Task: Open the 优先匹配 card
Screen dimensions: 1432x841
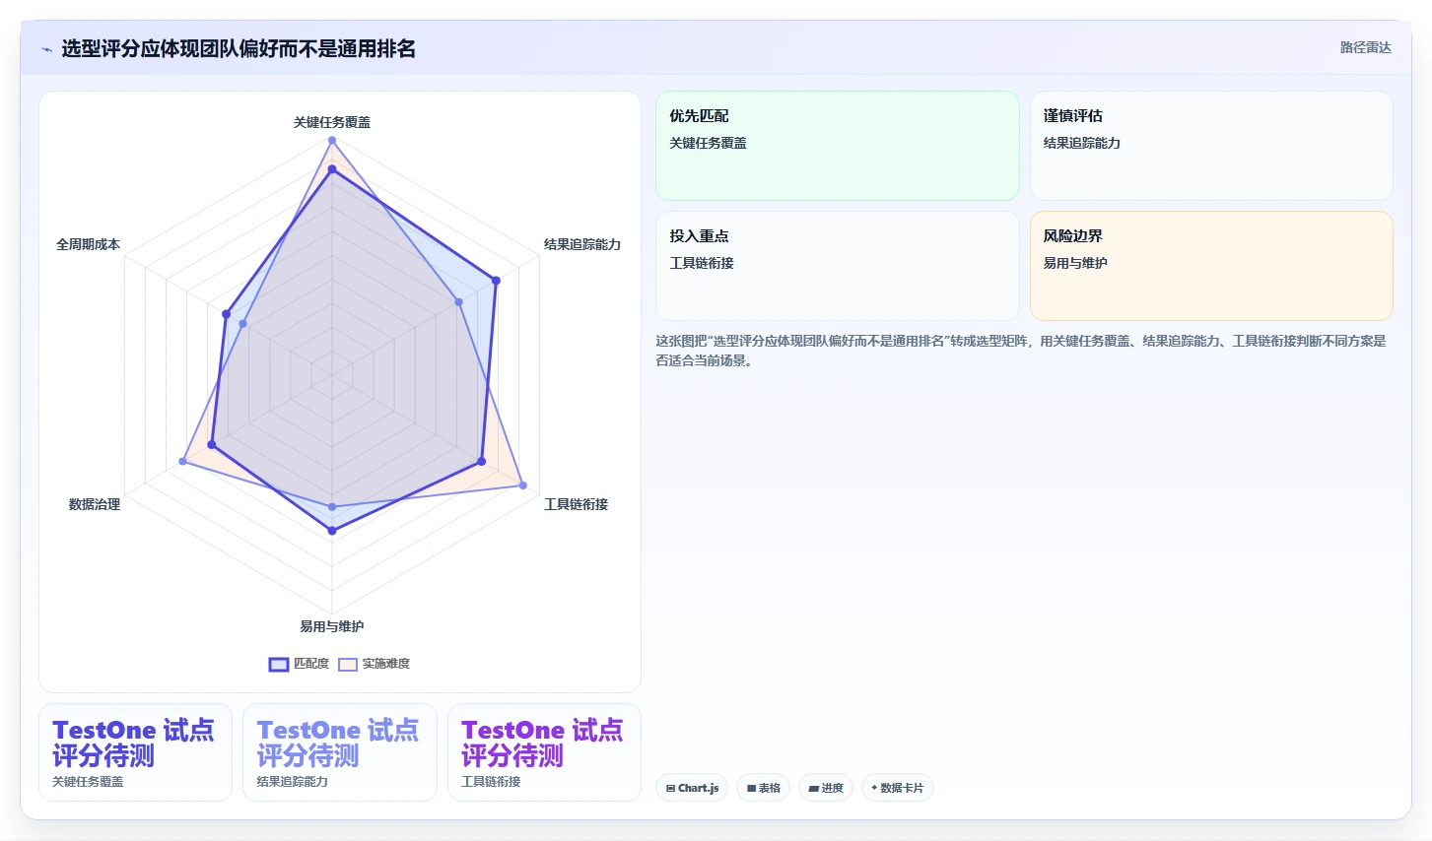Action: pos(838,146)
